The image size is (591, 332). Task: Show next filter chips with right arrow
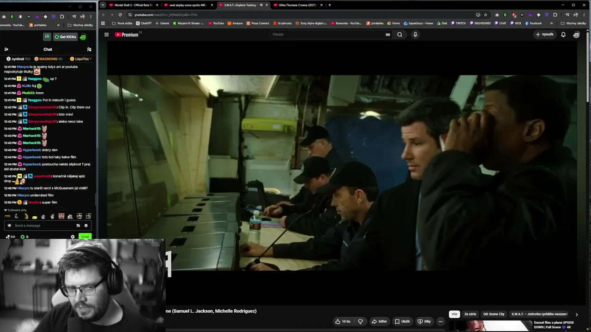(x=576, y=314)
